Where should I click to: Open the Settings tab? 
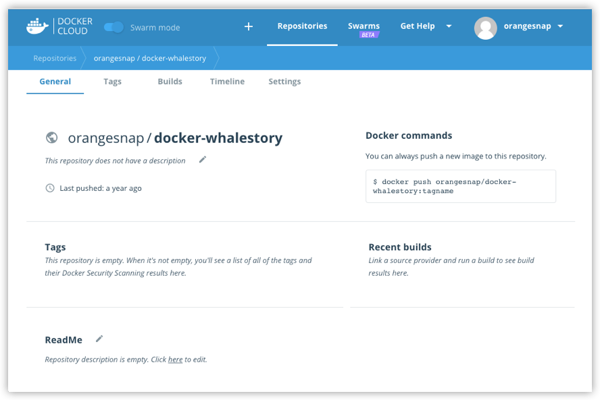[x=284, y=81]
